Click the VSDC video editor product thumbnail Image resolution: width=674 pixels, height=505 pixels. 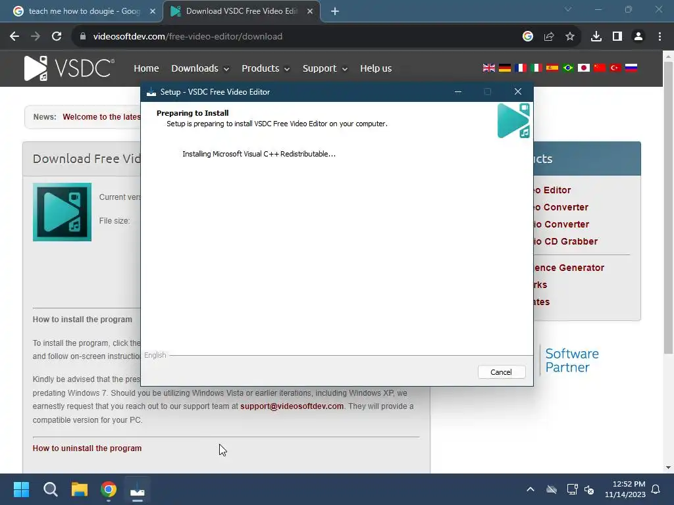(x=62, y=212)
